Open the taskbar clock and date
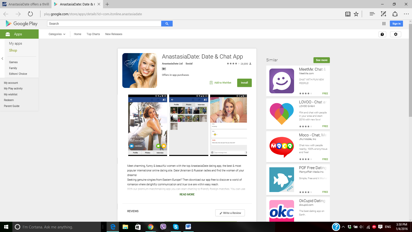This screenshot has width=412, height=232. (x=402, y=227)
